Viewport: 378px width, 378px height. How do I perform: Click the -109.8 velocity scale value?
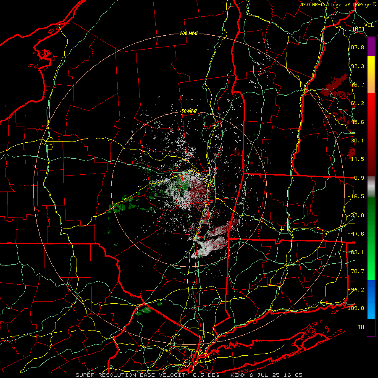click(354, 308)
